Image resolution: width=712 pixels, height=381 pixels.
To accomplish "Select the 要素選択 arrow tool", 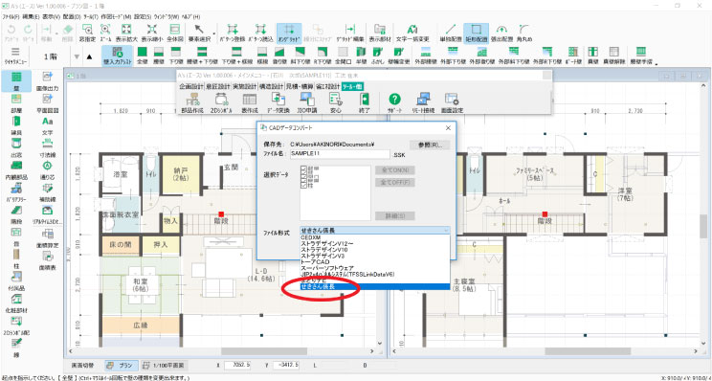I will pos(198,34).
